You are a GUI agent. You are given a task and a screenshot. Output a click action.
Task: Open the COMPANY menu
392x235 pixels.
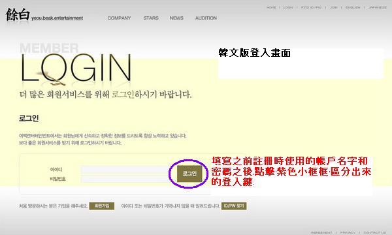click(x=119, y=18)
